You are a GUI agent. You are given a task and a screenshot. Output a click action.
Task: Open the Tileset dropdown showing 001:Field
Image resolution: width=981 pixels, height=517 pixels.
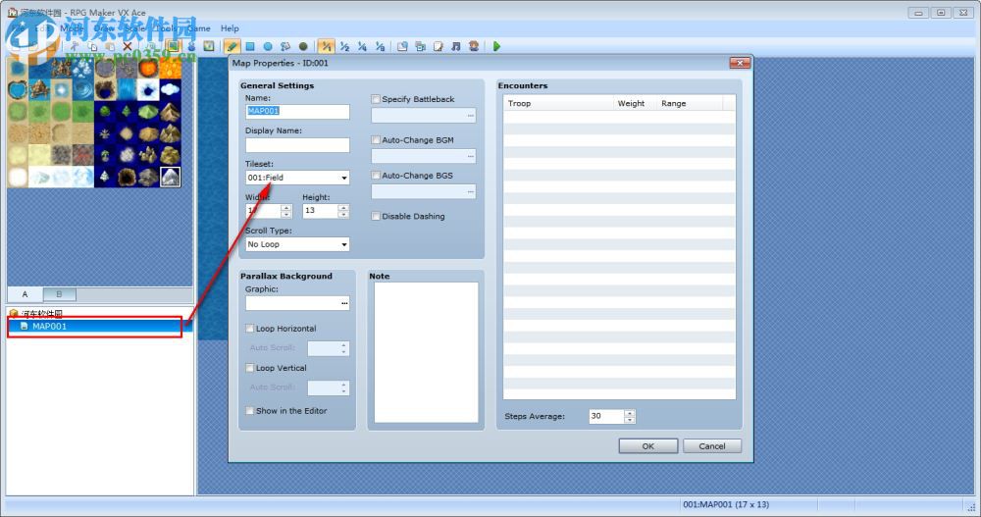297,178
